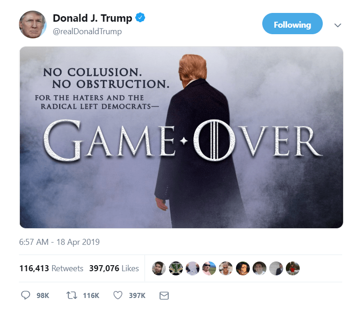Click the 116K retweet count

click(x=91, y=296)
